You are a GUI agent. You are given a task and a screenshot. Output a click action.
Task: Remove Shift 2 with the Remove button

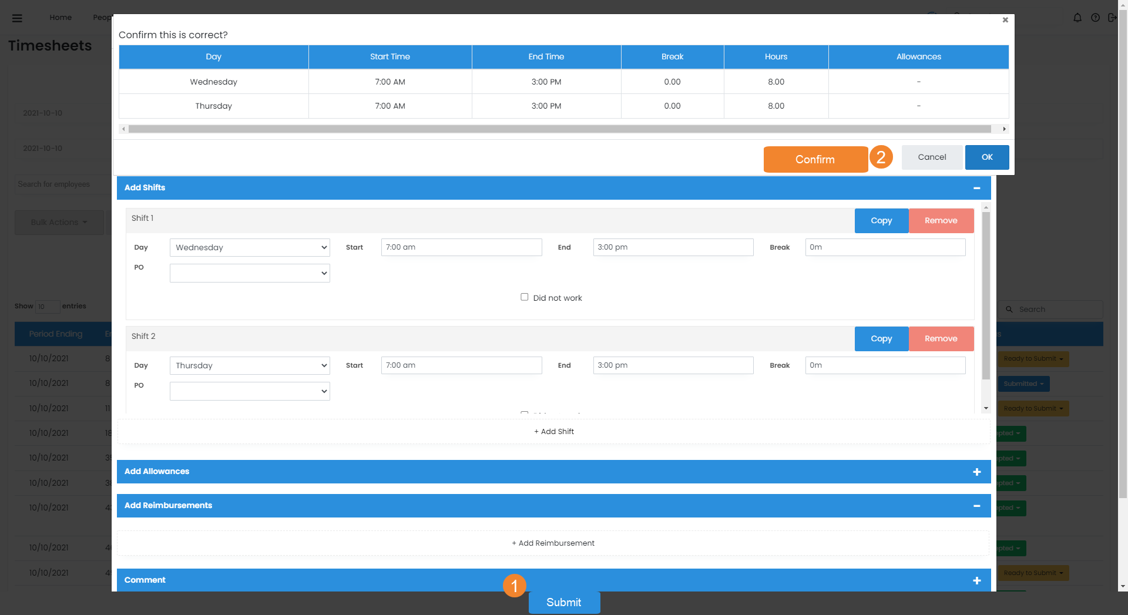tap(941, 339)
